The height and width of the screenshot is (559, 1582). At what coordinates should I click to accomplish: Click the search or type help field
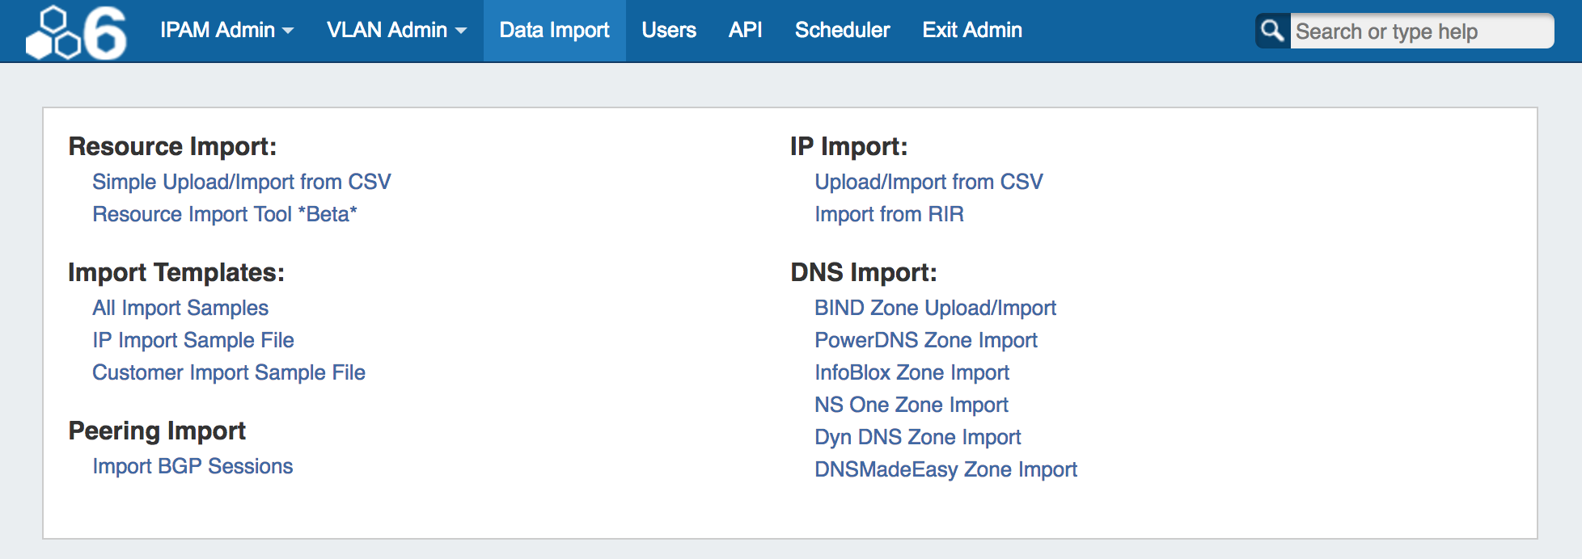point(1419,32)
